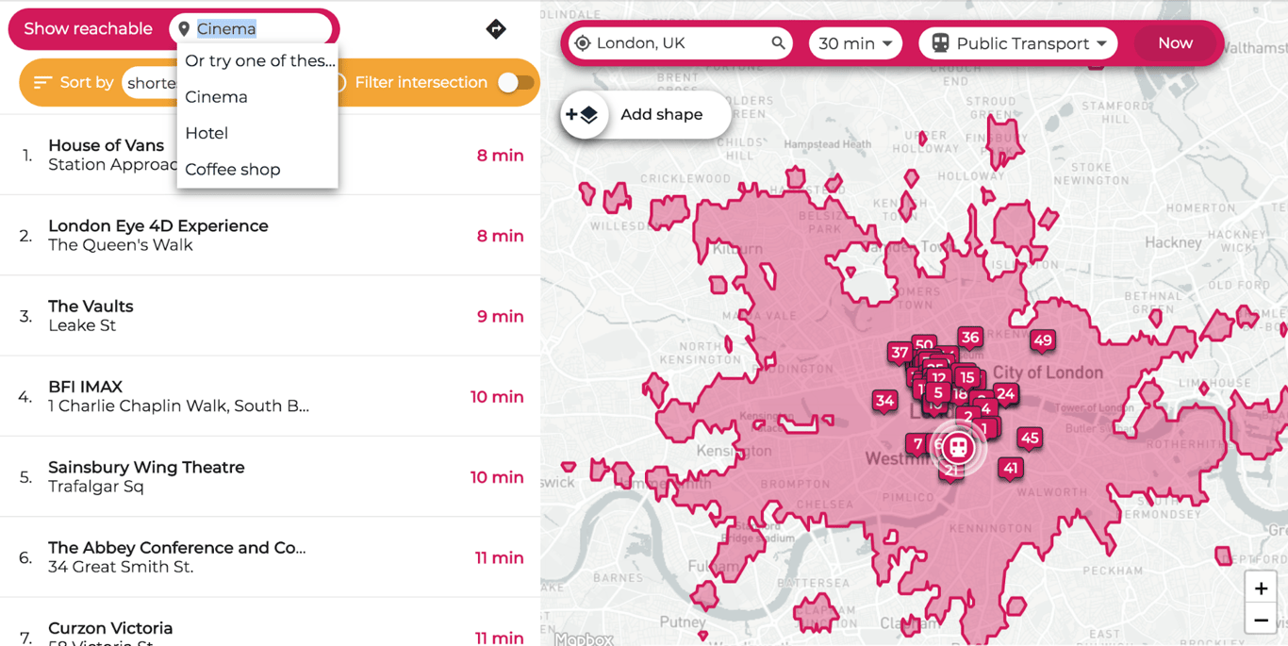Click the Filter intersection label

[421, 83]
